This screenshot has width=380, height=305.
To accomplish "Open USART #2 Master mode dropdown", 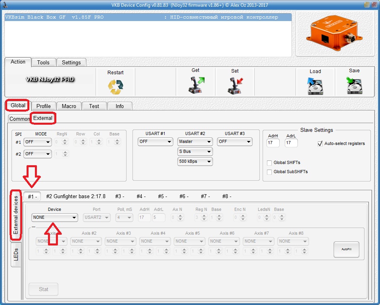I will [195, 141].
